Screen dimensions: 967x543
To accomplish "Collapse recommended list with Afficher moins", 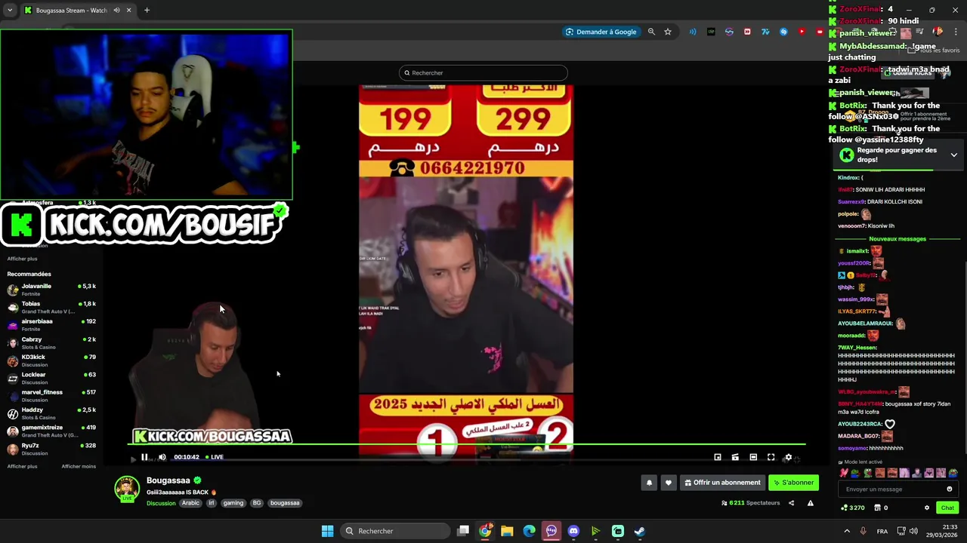I will tap(79, 466).
